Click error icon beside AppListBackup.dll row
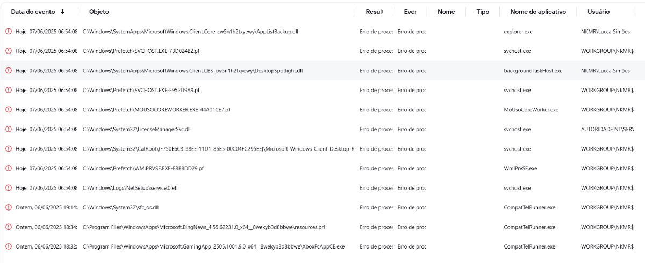This screenshot has height=263, width=645. (9, 32)
